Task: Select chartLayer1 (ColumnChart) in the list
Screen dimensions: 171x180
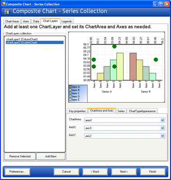Action: [22, 39]
